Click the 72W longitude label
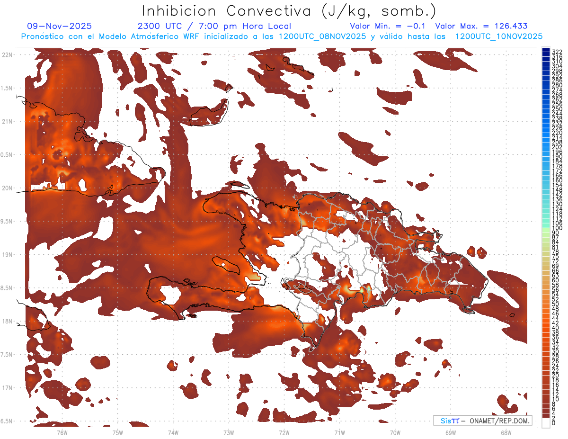Screen dimensions: 568x439 tap(284, 432)
